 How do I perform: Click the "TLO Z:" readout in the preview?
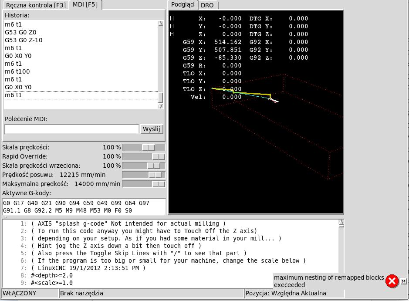212,89
